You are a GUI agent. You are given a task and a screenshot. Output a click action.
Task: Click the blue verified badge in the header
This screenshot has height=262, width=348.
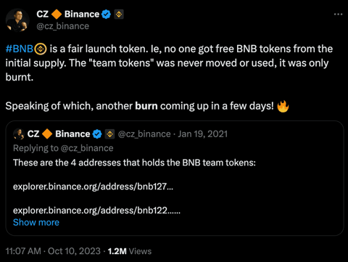106,15
